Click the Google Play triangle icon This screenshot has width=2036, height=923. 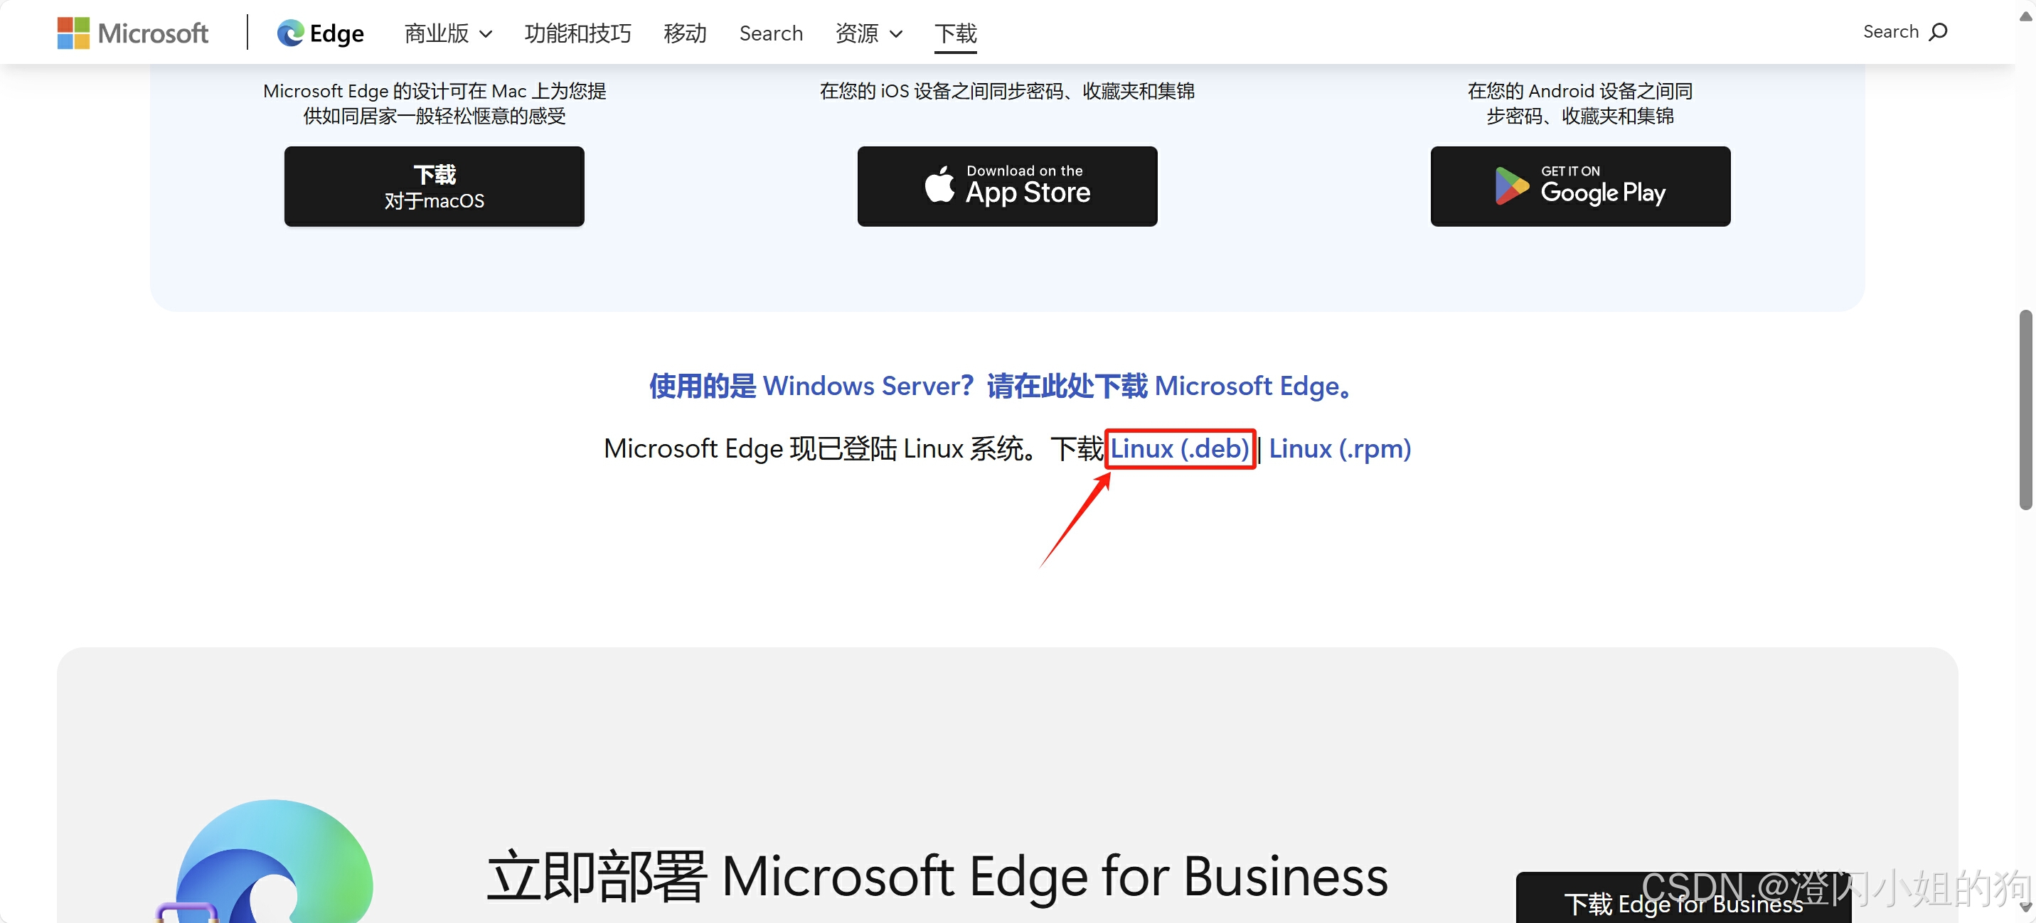tap(1510, 185)
